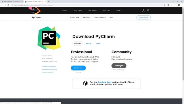Click the outlined Download button in subnav
The image size is (184, 104).
(143, 17)
